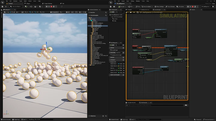
Task: Open the Build menu in level editor
Action: [x=25, y=1]
